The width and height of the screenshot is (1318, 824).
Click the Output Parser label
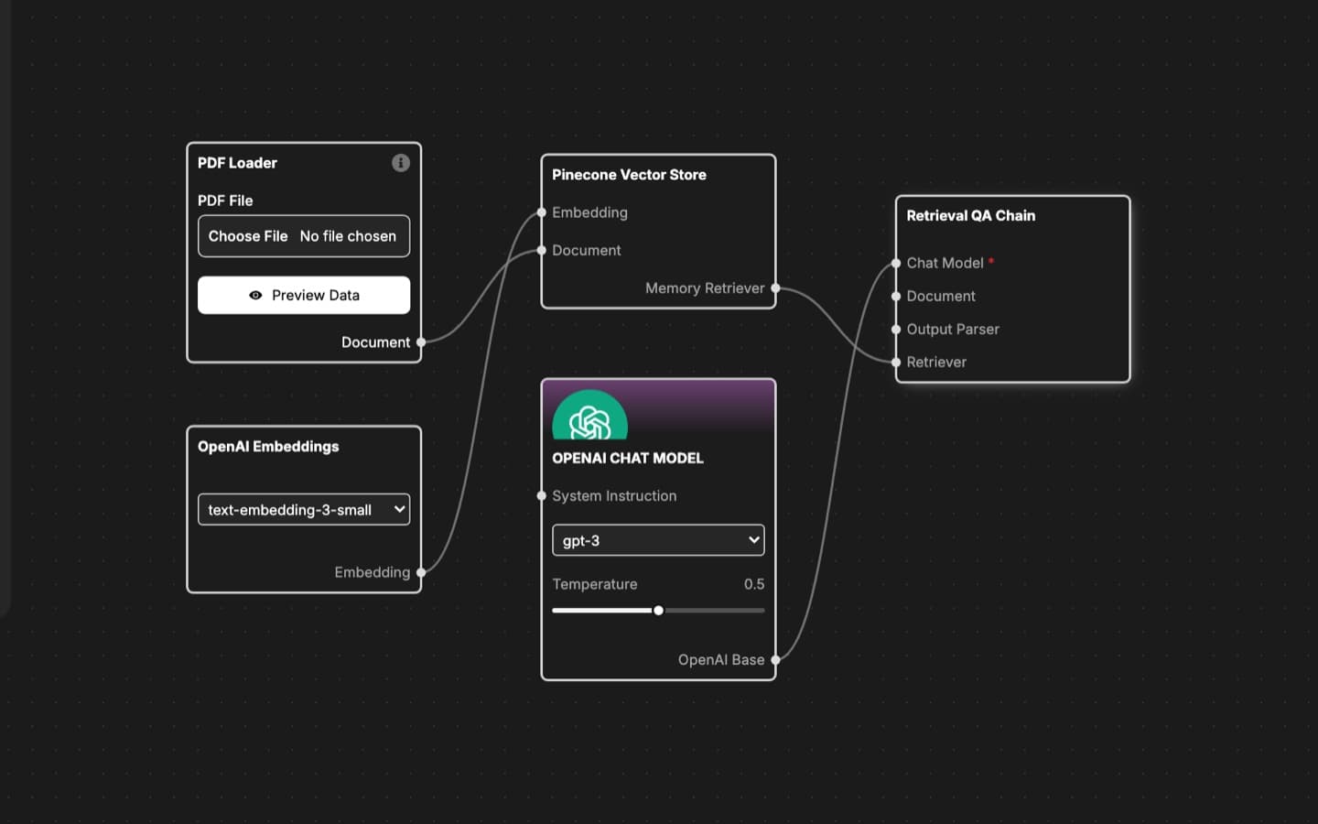tap(953, 330)
